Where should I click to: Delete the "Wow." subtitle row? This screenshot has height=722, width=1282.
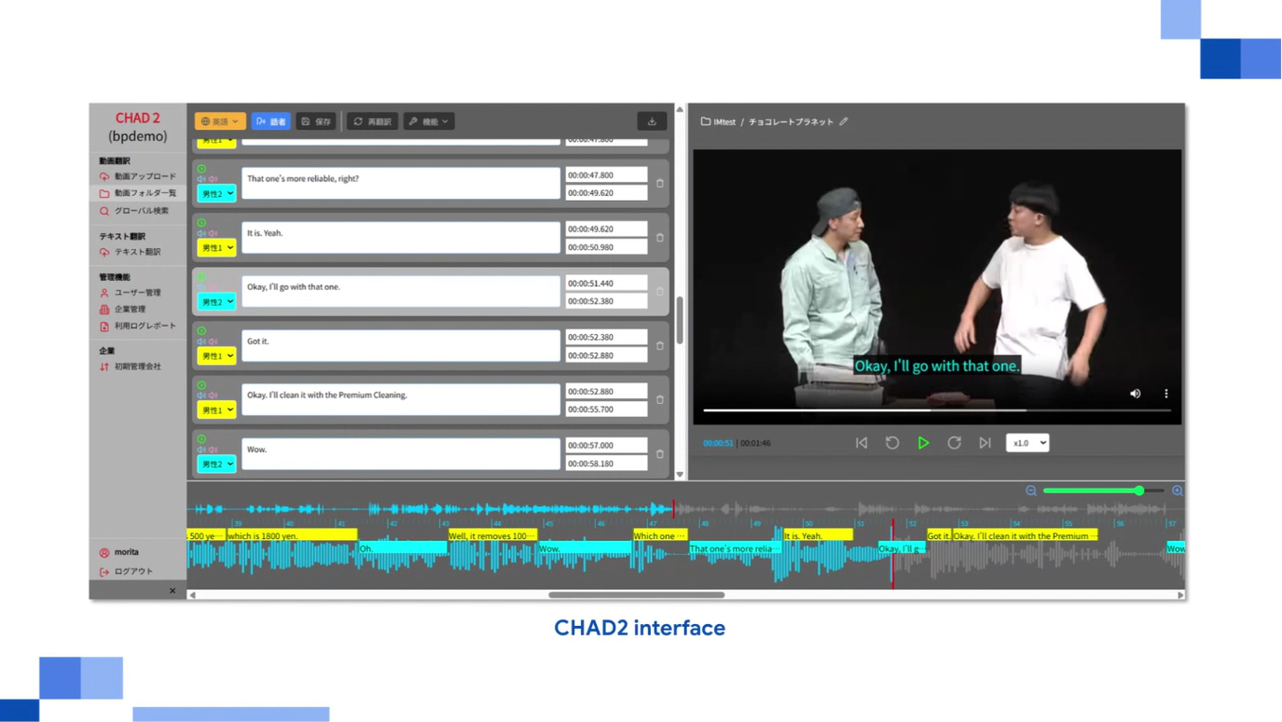click(x=660, y=454)
